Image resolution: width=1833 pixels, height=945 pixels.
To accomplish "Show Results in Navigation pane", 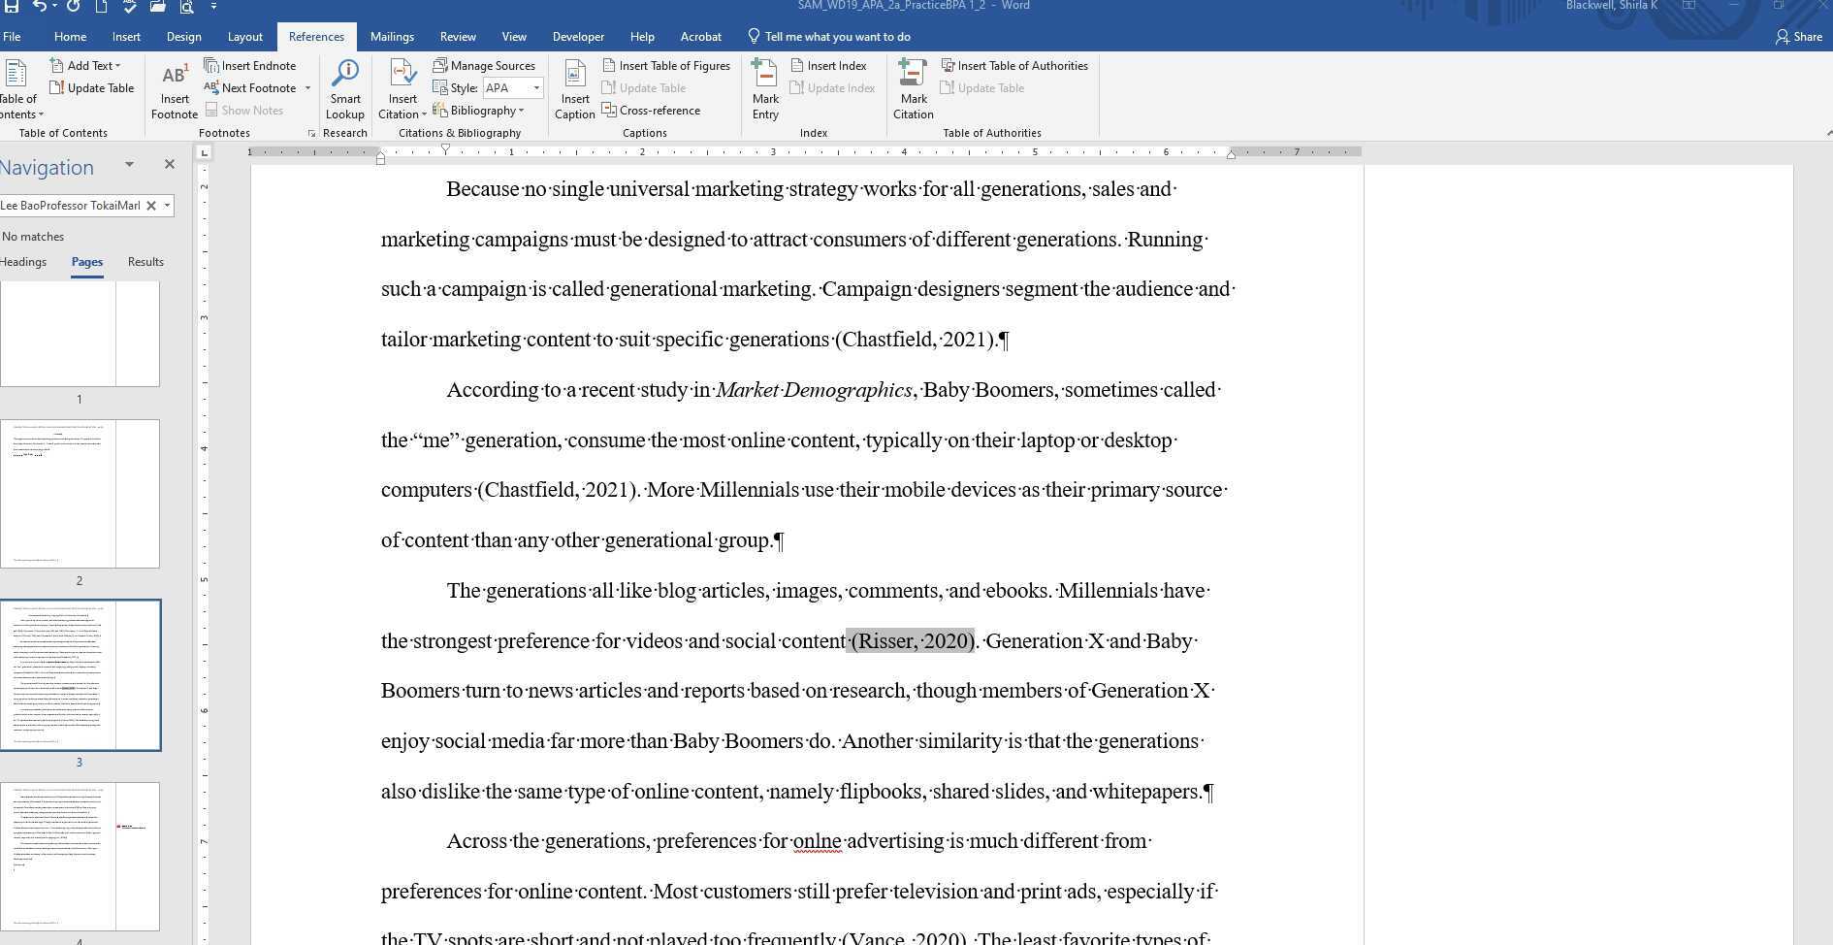I will tap(145, 262).
